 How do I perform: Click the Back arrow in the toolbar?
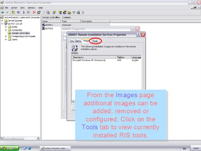pyautogui.click(x=3, y=13)
